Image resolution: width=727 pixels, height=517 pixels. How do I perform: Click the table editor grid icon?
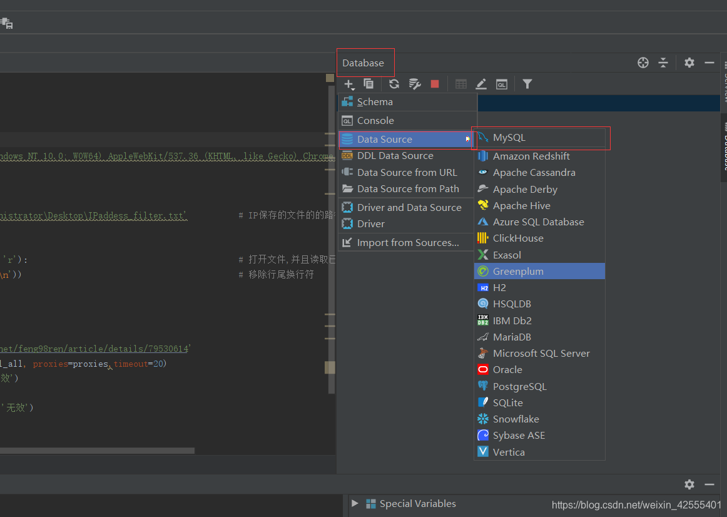tap(461, 84)
